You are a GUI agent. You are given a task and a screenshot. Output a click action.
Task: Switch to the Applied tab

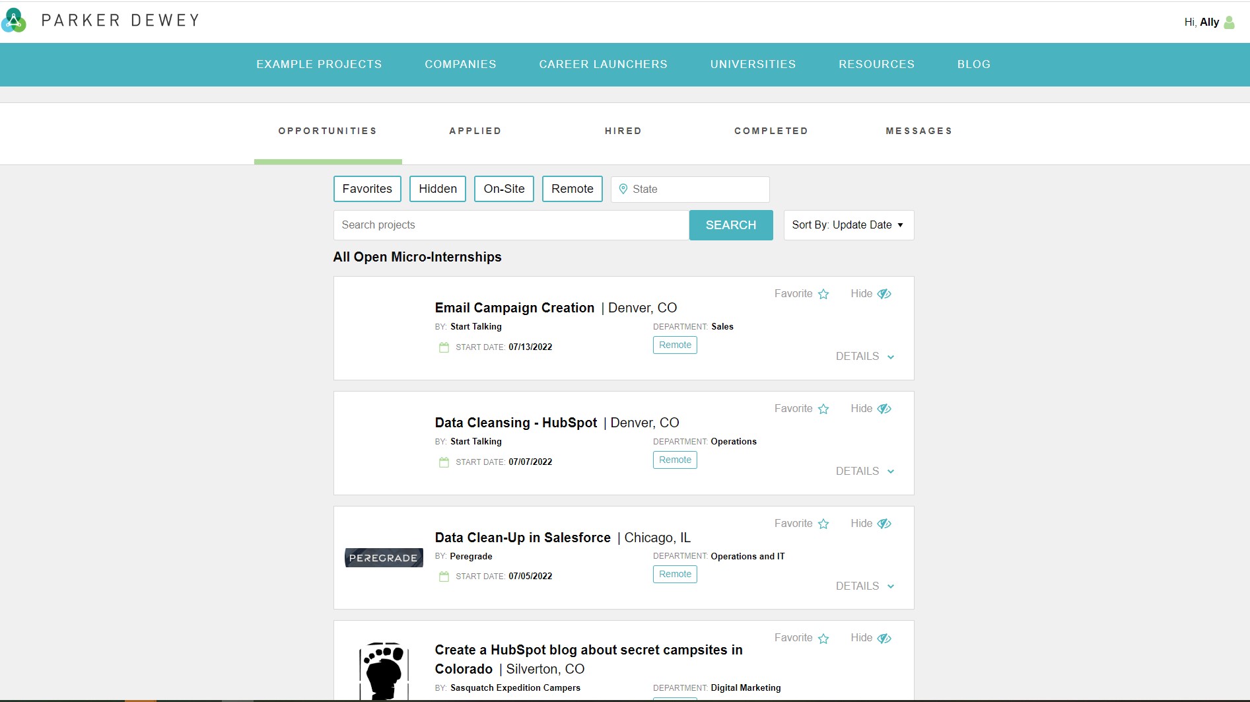click(475, 131)
